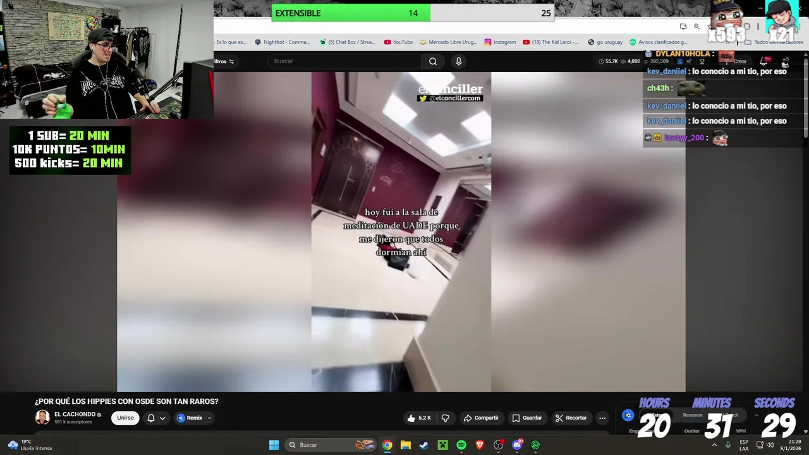Open the Nightbot Commands bookmark
Viewport: 809px width, 455px height.
282,42
